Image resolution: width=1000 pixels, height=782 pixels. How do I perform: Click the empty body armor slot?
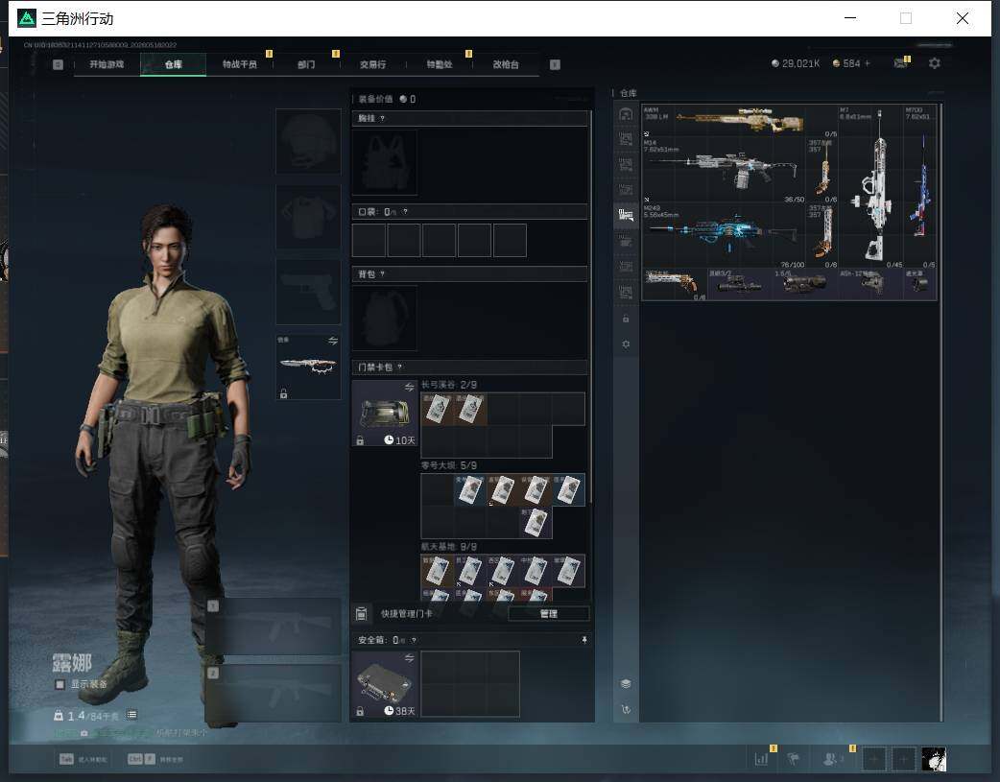pyautogui.click(x=308, y=217)
